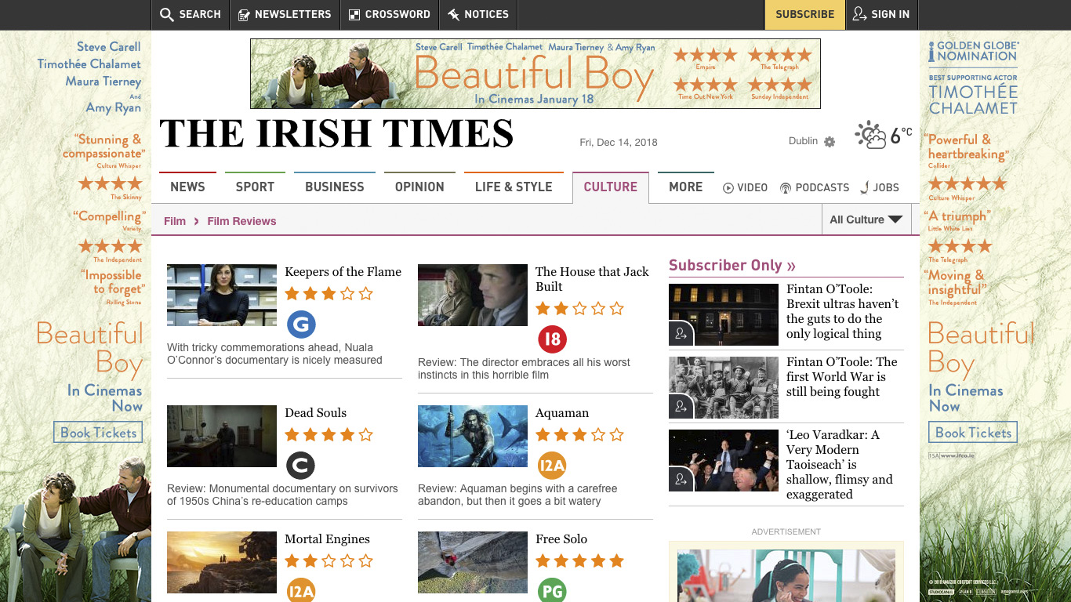Click The Irish Times logo

tap(336, 133)
